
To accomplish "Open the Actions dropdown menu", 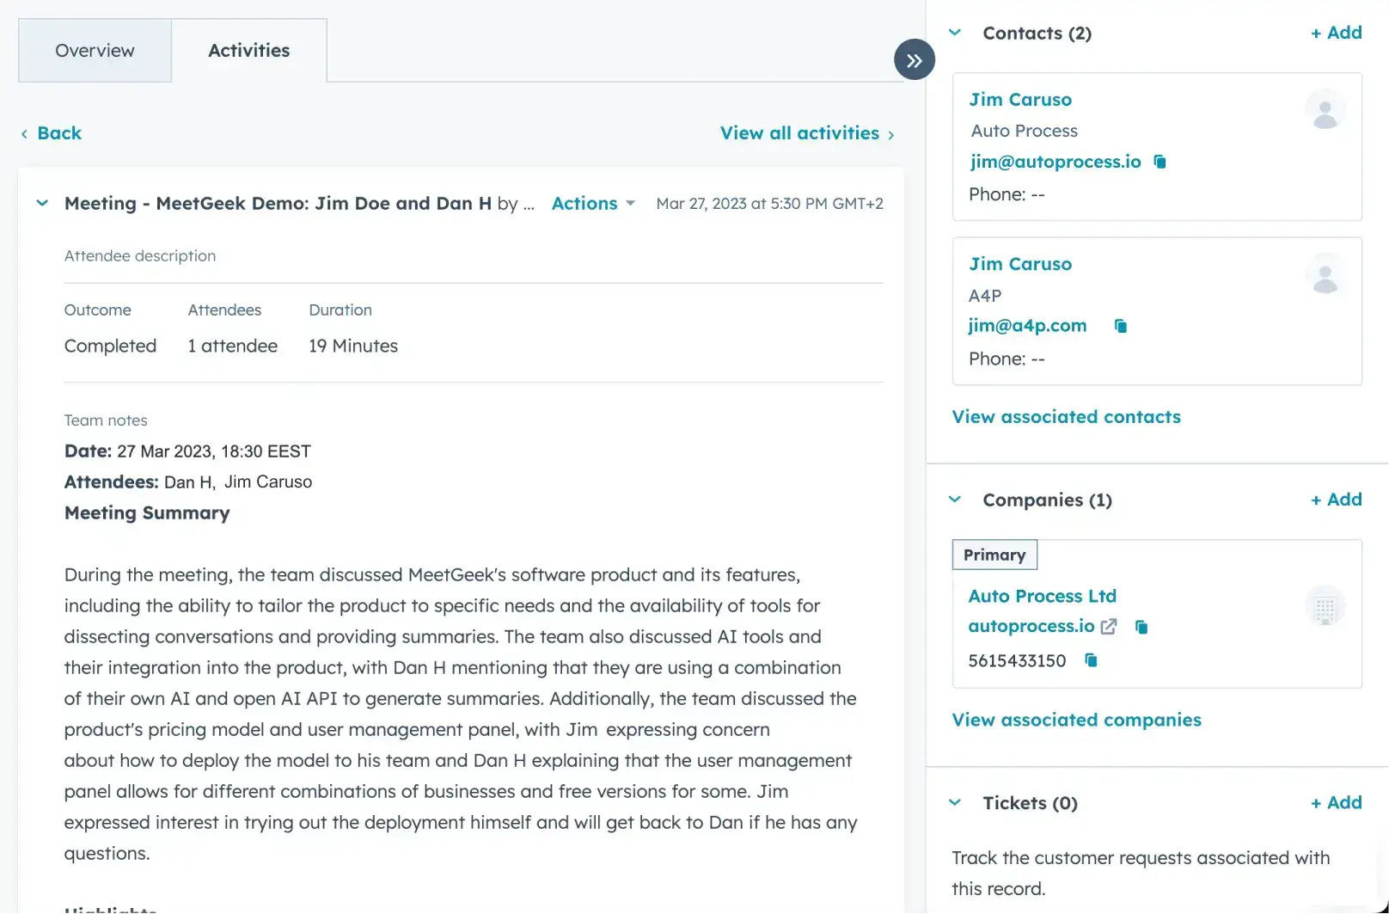I will 593,203.
